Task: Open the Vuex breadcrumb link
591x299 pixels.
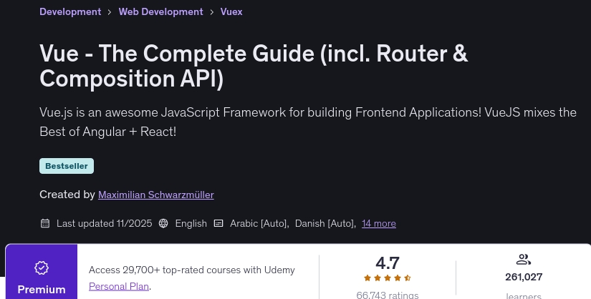Action: tap(231, 11)
